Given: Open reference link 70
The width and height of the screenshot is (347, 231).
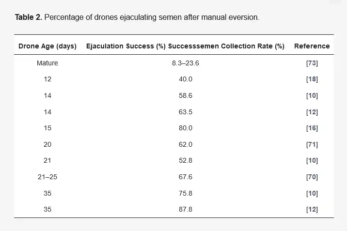Looking at the screenshot, I should pyautogui.click(x=312, y=177).
